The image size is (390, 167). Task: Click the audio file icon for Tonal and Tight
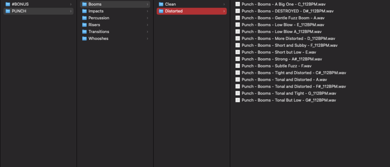pyautogui.click(x=238, y=93)
